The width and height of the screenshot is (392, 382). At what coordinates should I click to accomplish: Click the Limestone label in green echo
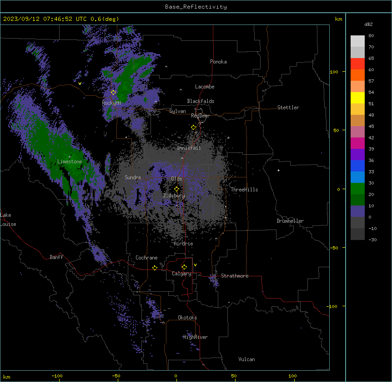pyautogui.click(x=70, y=162)
